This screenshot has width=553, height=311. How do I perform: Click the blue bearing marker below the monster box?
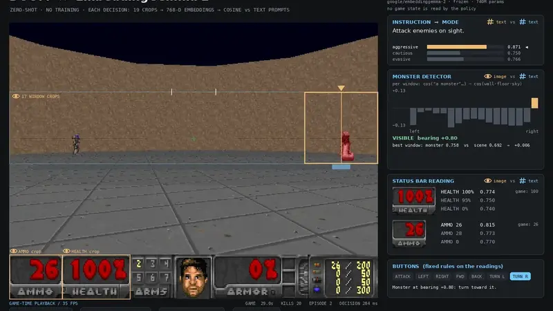click(x=341, y=167)
